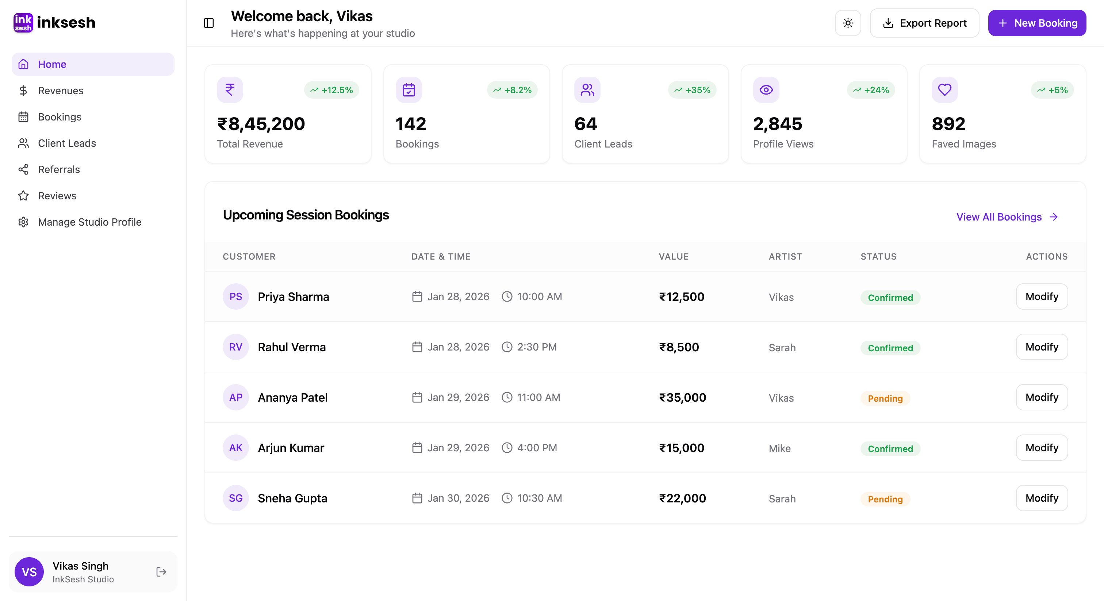Click the logout icon beside Vikas Singh
Image resolution: width=1104 pixels, height=601 pixels.
(161, 572)
